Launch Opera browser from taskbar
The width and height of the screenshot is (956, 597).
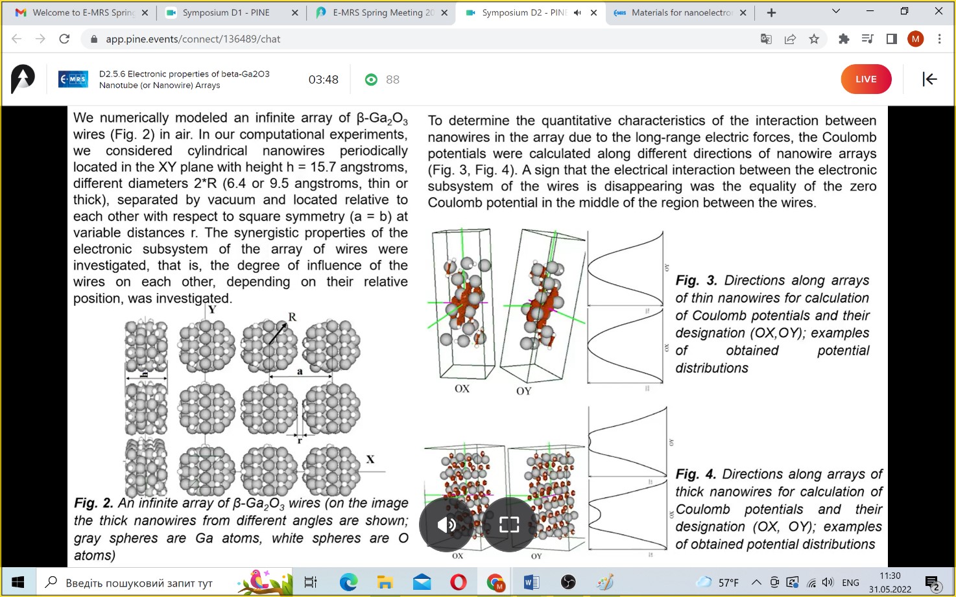[459, 582]
